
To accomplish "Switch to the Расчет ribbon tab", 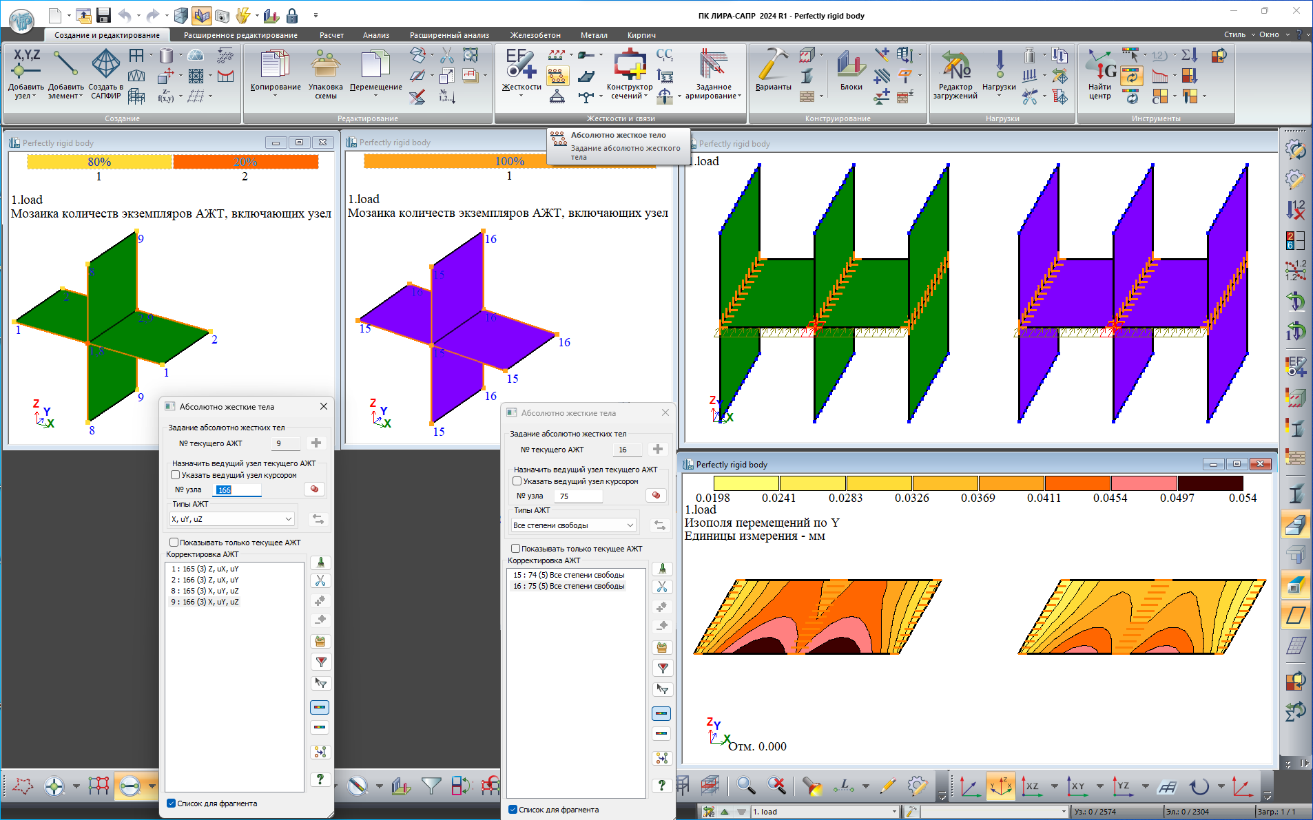I will [331, 35].
